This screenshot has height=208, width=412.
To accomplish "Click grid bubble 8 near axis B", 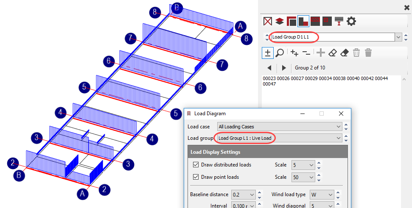I will coord(155,12).
